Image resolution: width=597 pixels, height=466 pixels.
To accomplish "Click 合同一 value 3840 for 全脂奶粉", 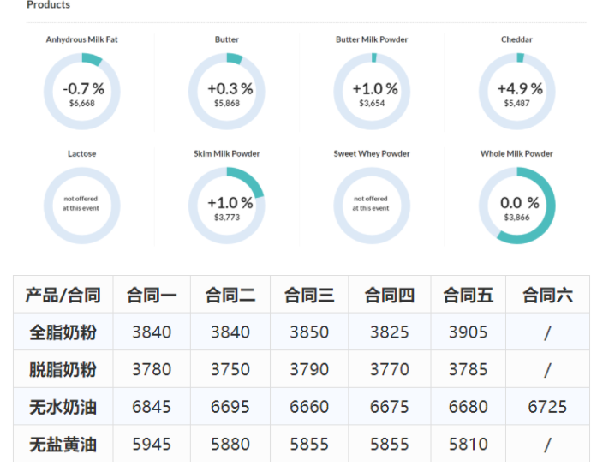I will tap(152, 332).
